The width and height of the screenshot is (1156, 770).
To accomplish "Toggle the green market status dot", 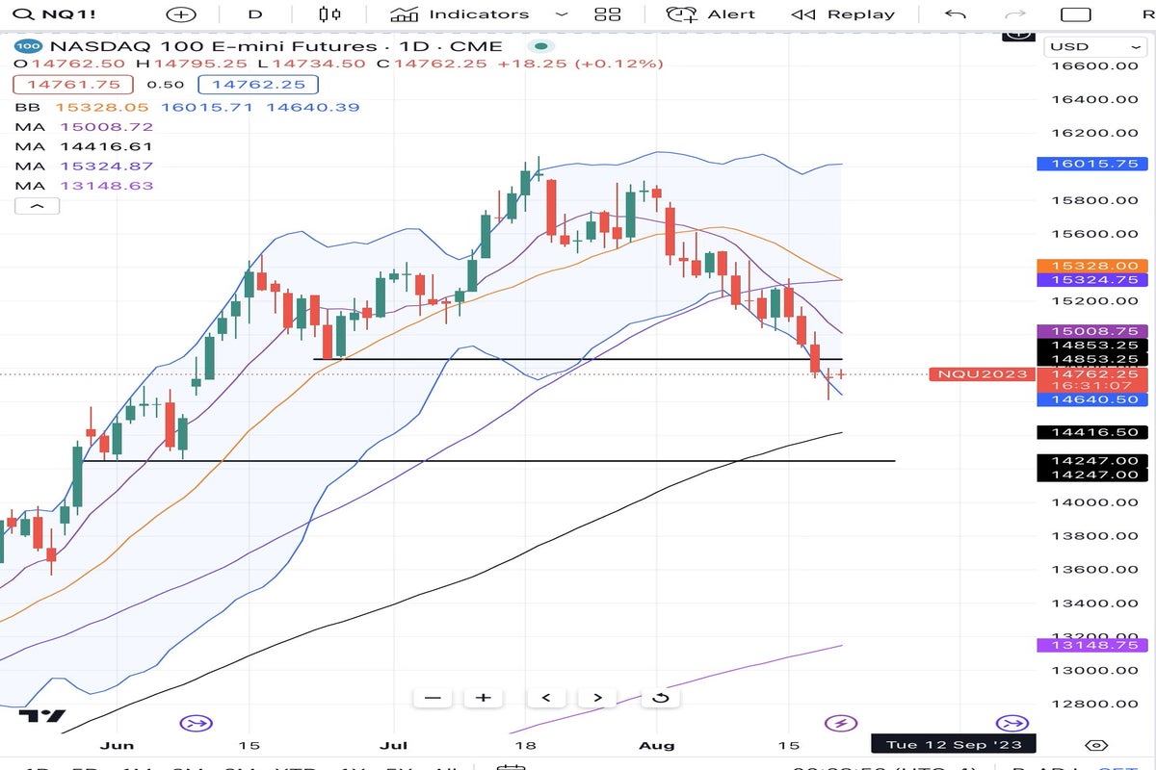I will pos(542,46).
